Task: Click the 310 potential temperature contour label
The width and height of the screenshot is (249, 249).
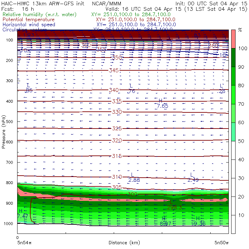Action: tap(117, 177)
